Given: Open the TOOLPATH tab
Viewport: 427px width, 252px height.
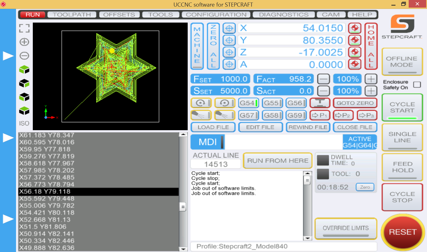Looking at the screenshot, I should (x=72, y=15).
